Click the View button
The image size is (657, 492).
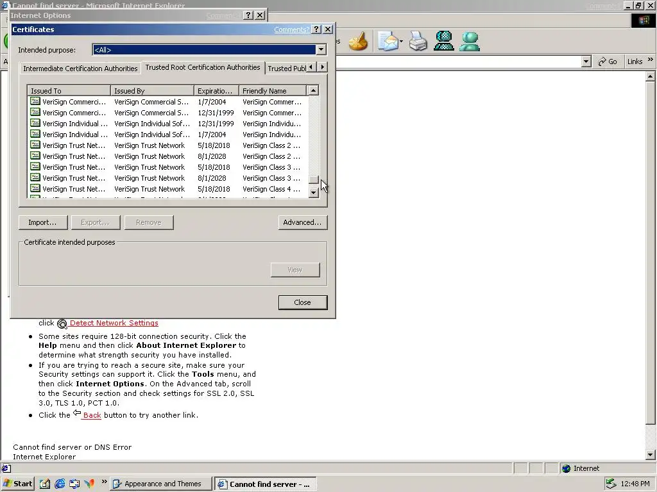pos(295,270)
